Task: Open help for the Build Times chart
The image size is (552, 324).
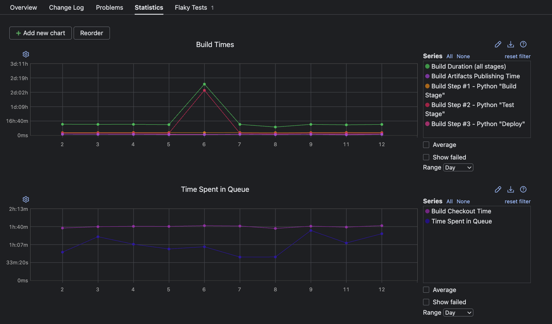Action: click(523, 44)
